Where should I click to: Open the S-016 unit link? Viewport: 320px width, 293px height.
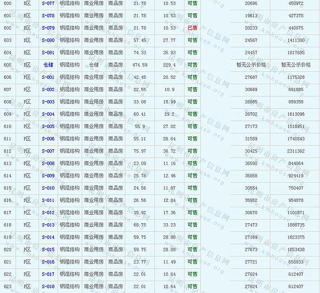click(x=48, y=262)
